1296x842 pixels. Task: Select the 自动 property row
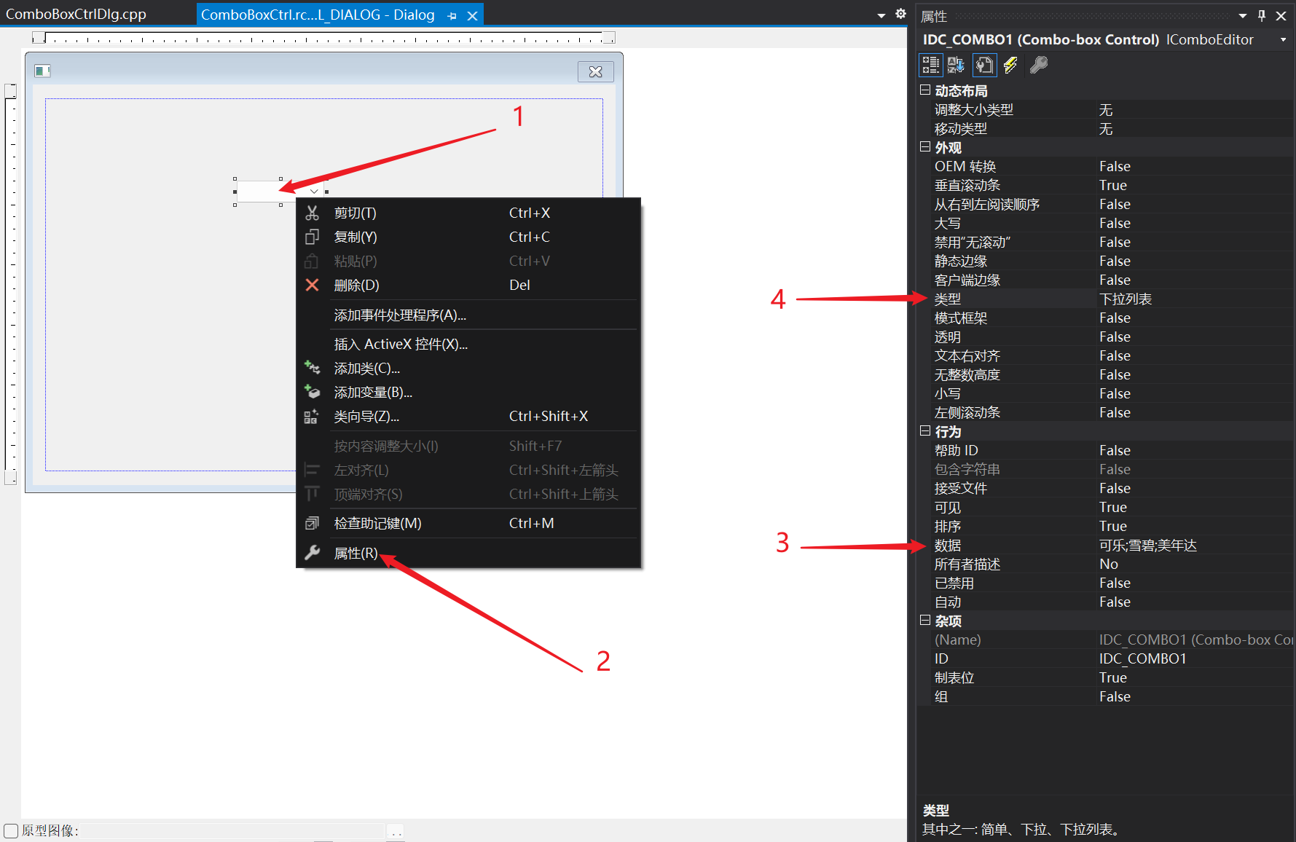(x=1105, y=602)
